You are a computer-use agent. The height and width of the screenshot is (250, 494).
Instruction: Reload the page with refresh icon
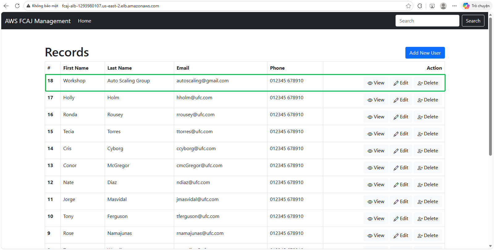click(x=17, y=6)
